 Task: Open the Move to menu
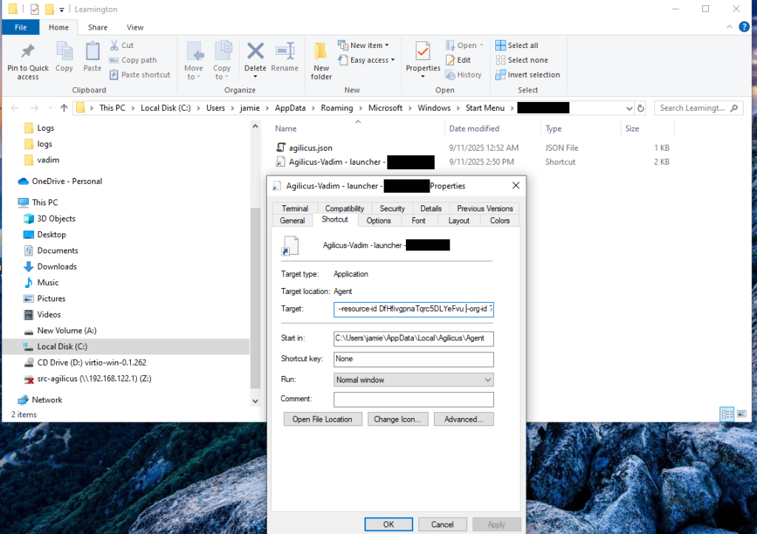[x=194, y=61]
